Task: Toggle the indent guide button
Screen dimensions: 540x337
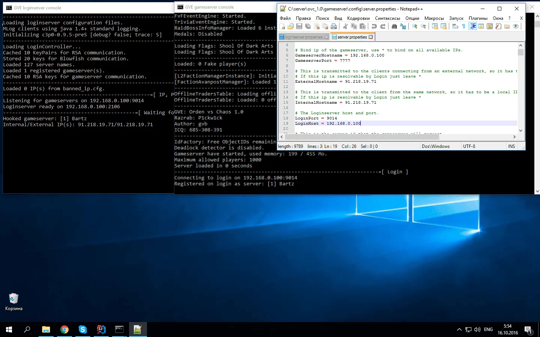Action: coord(472,26)
